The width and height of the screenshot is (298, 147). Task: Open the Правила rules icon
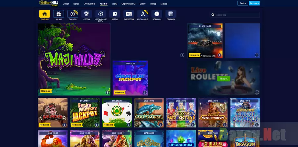pos(171,14)
